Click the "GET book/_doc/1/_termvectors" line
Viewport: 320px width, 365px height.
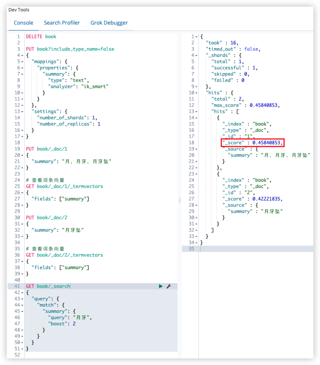click(x=65, y=187)
